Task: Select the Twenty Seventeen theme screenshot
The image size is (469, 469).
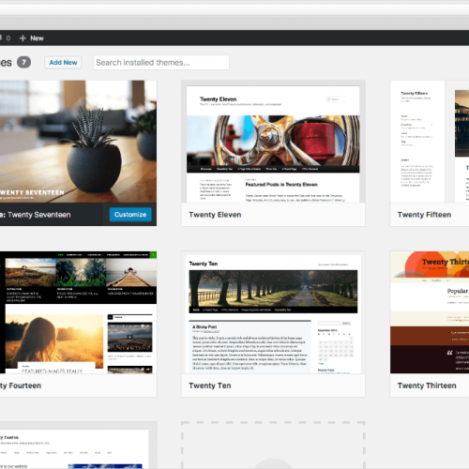Action: (x=78, y=142)
